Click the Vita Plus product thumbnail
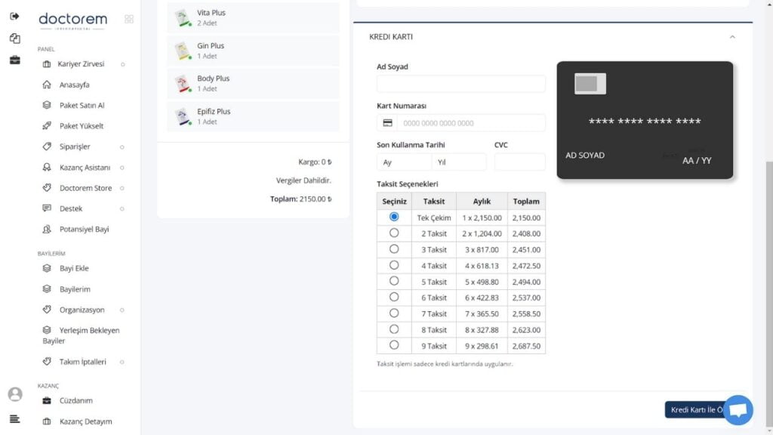This screenshot has height=435, width=773. click(183, 18)
